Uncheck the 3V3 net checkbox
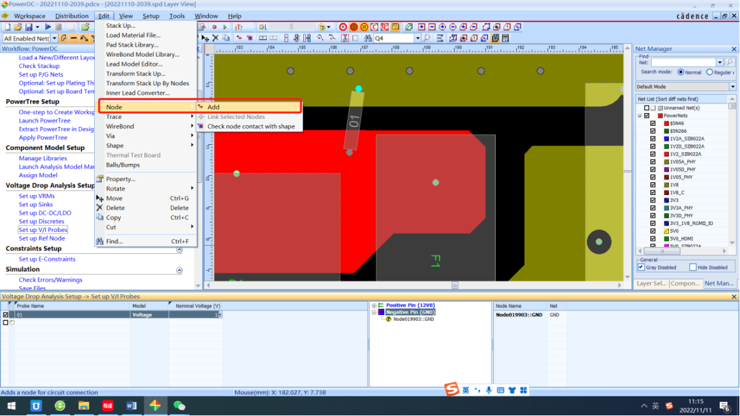740x416 pixels. 653,200
